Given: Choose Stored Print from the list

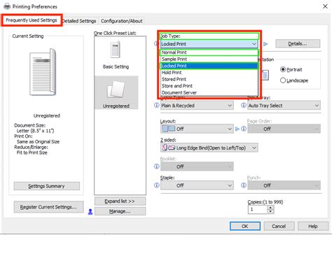Looking at the screenshot, I should pyautogui.click(x=209, y=79).
